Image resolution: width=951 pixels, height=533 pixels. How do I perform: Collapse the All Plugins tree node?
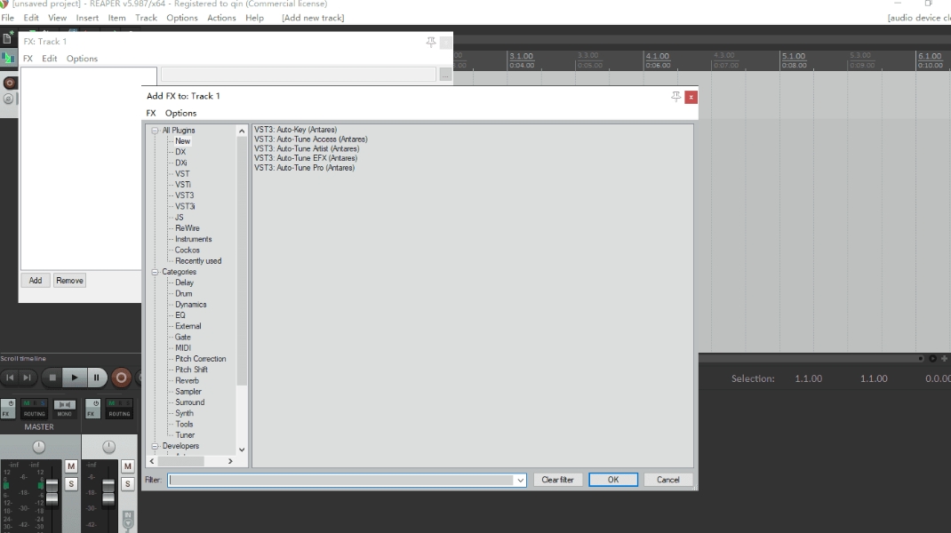point(155,131)
